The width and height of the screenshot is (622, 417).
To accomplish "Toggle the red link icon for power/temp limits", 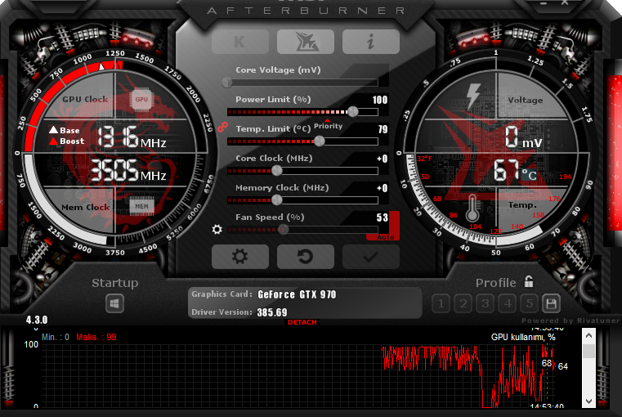I will pyautogui.click(x=222, y=127).
